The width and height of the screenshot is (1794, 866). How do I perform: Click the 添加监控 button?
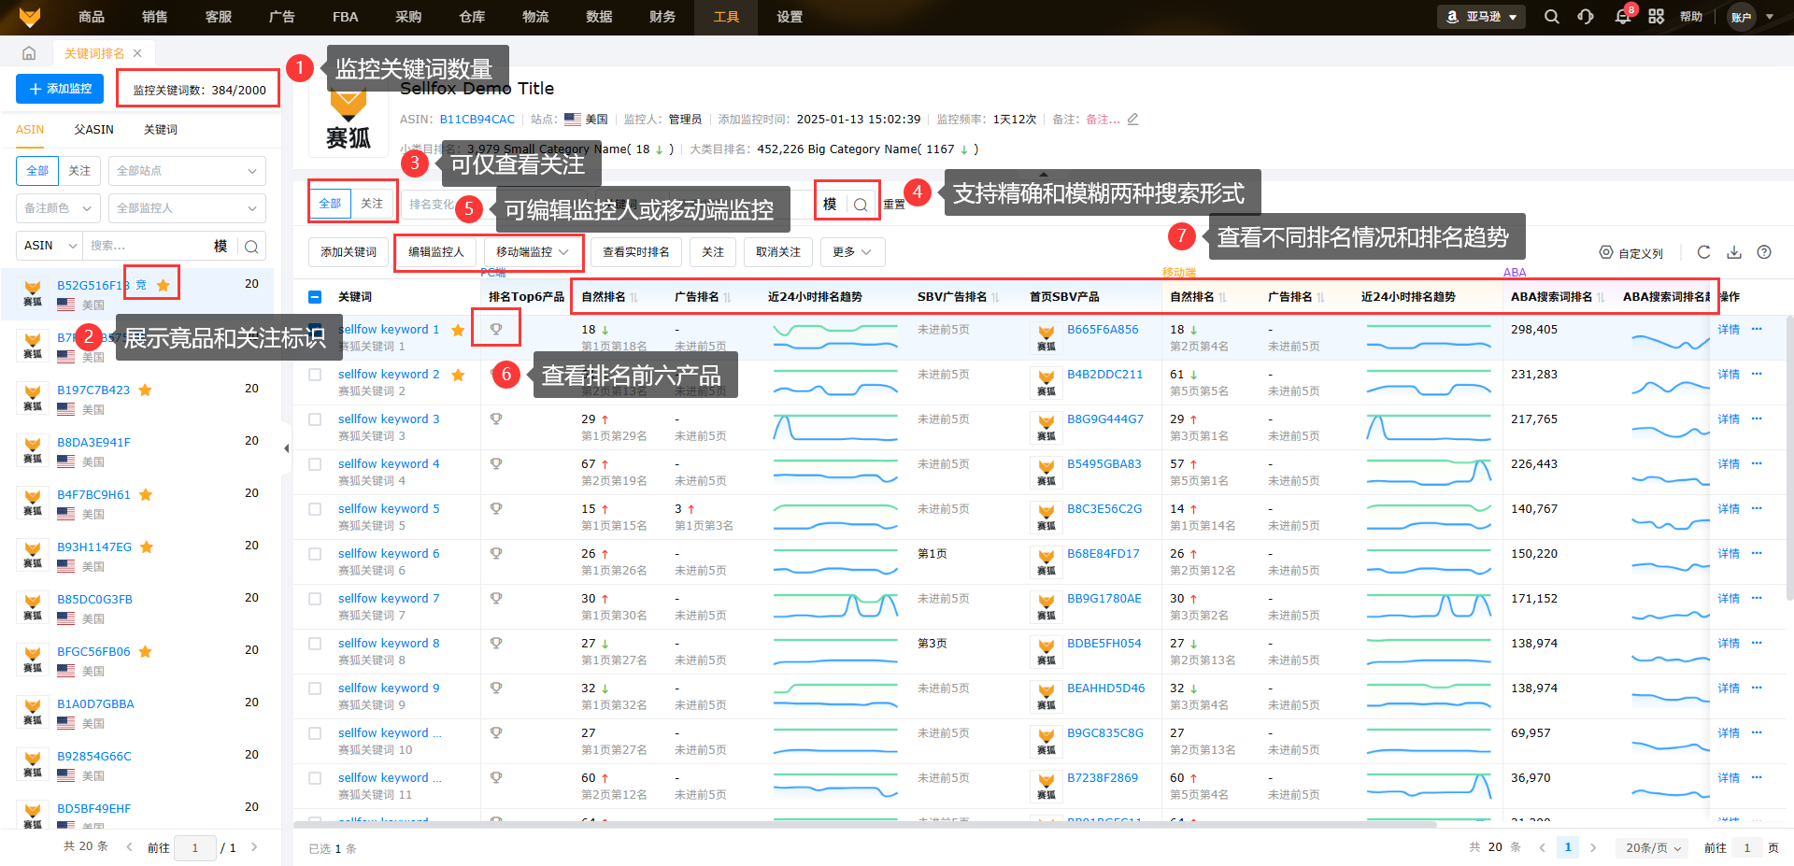click(60, 89)
